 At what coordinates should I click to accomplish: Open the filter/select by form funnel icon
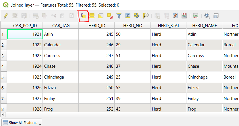pyautogui.click(x=119, y=16)
